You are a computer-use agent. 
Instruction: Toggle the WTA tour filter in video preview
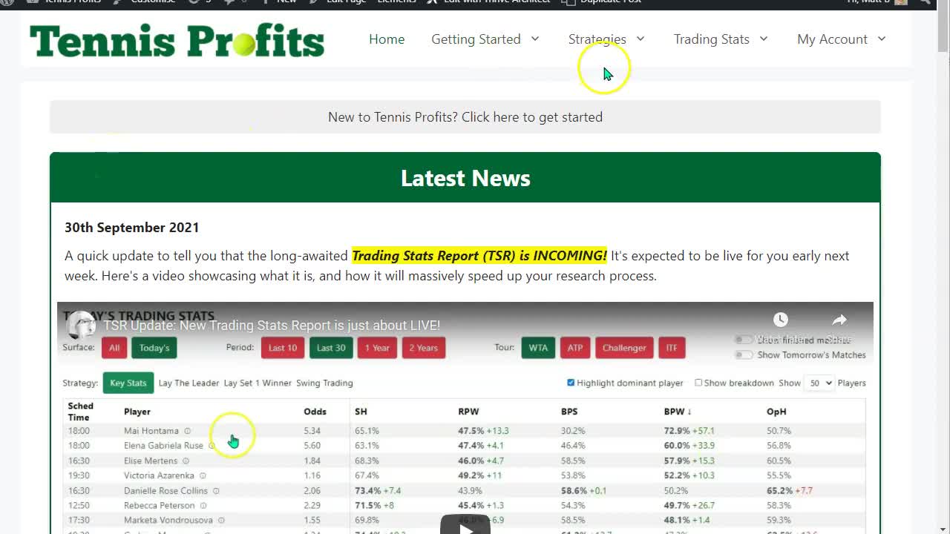pos(538,348)
